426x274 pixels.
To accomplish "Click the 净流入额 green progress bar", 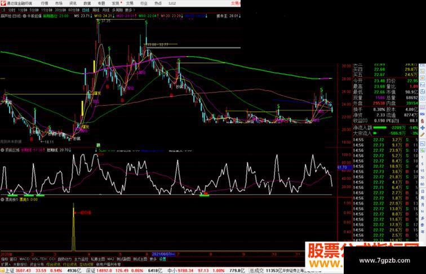I will pos(380,128).
